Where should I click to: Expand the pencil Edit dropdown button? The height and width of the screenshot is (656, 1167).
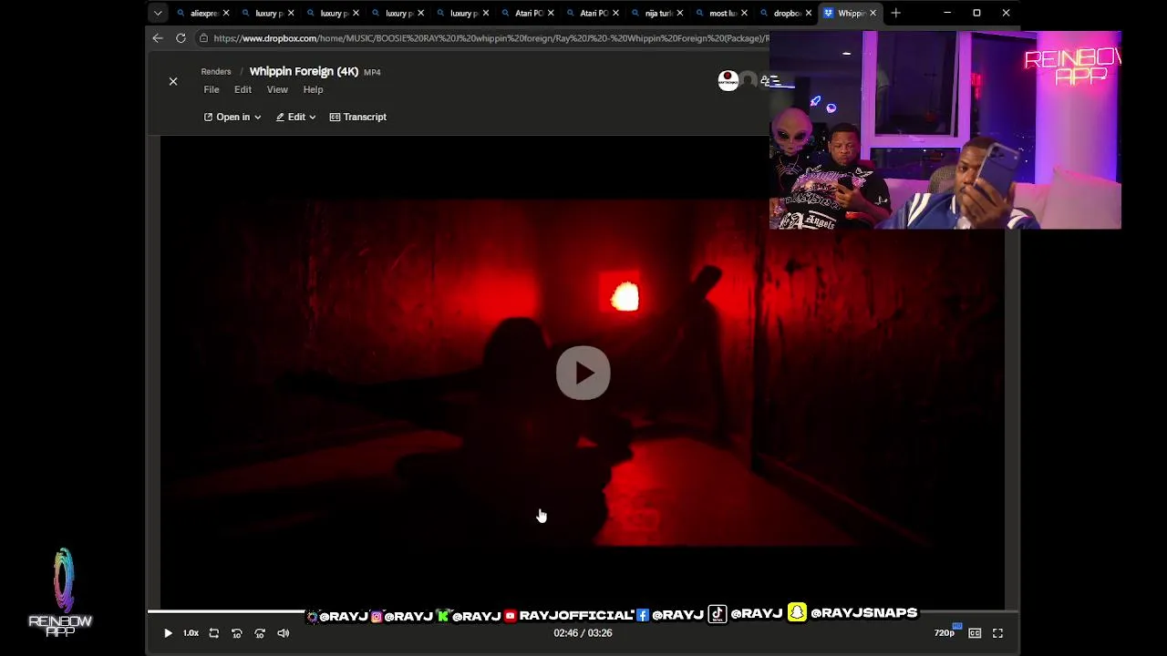point(295,117)
